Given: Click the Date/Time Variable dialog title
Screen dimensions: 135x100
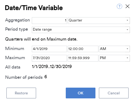Looking at the screenshot, I should pos(34,8).
